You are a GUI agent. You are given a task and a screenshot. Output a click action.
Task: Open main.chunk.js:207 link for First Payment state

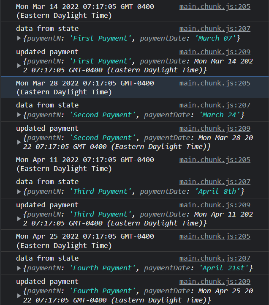(215, 29)
